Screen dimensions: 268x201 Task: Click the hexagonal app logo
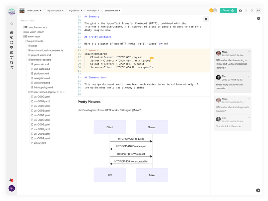coord(12,12)
